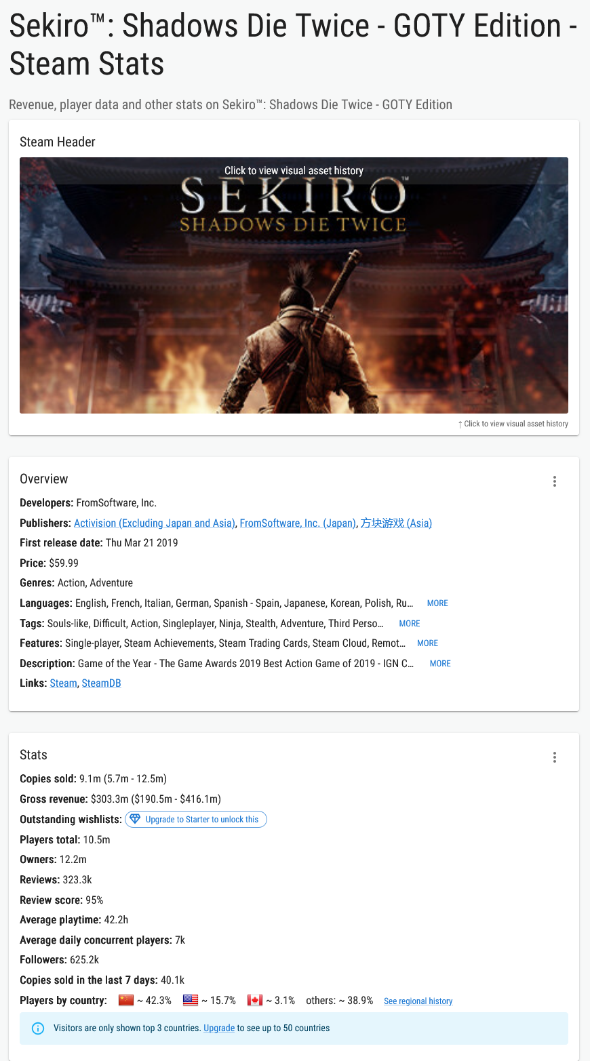The height and width of the screenshot is (1061, 590).
Task: Click the Review score 95% line
Action: pos(62,900)
